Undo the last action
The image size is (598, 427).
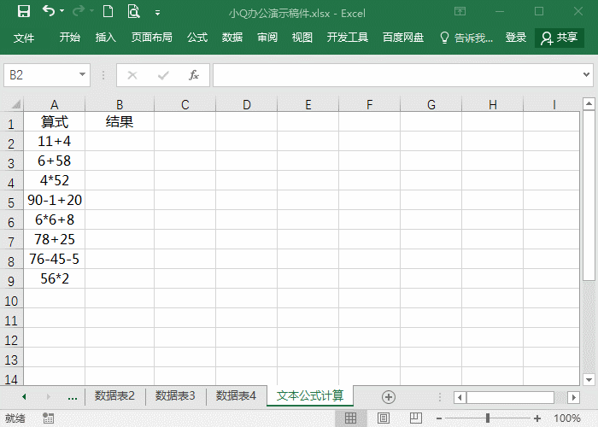[x=49, y=11]
